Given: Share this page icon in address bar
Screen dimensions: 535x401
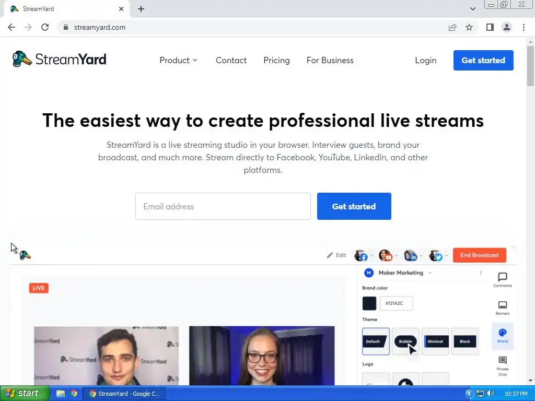Looking at the screenshot, I should [452, 27].
